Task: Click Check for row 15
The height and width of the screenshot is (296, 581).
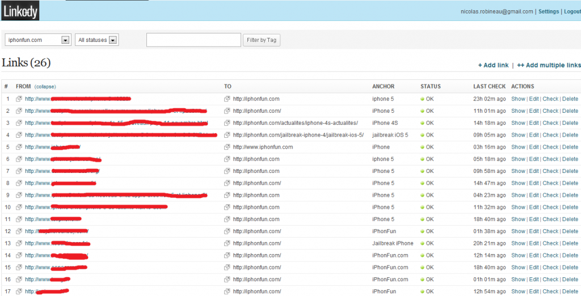Action: 550,268
